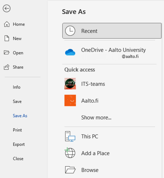The image size is (164, 178).
Task: Click Close to close the document
Action: click(18, 159)
